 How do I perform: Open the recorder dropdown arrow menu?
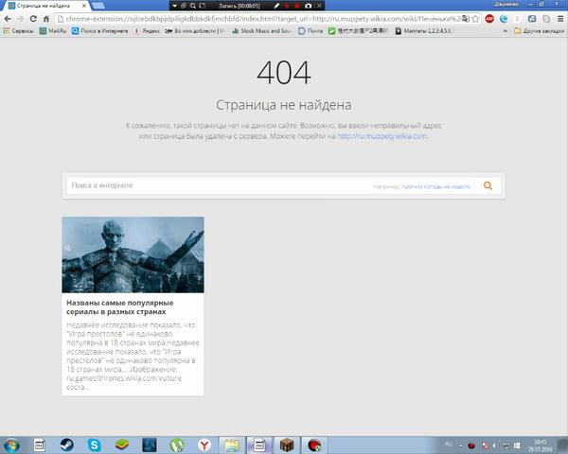coord(174,6)
